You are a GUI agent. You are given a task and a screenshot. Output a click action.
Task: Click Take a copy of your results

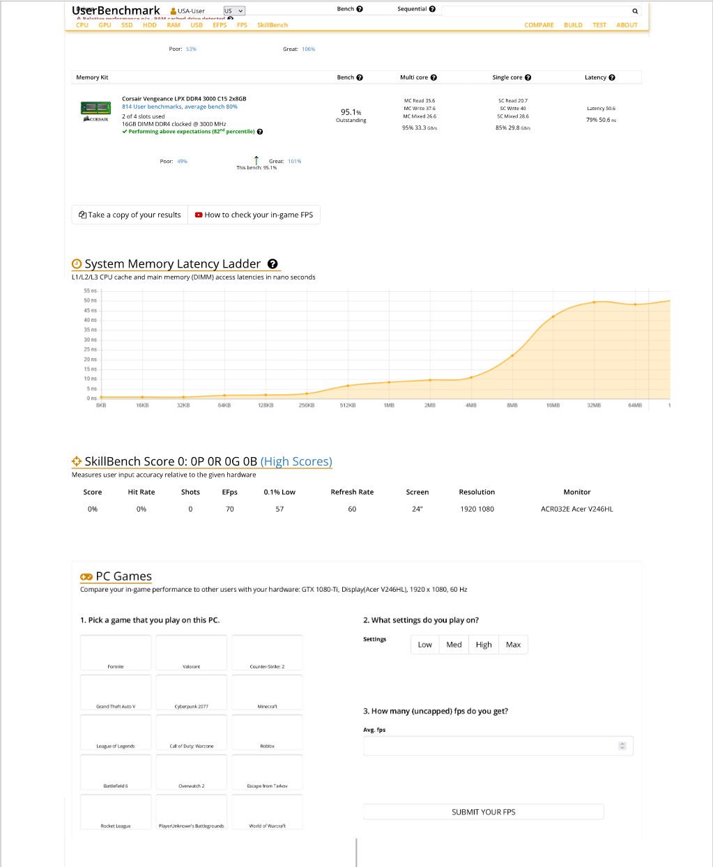pos(130,215)
